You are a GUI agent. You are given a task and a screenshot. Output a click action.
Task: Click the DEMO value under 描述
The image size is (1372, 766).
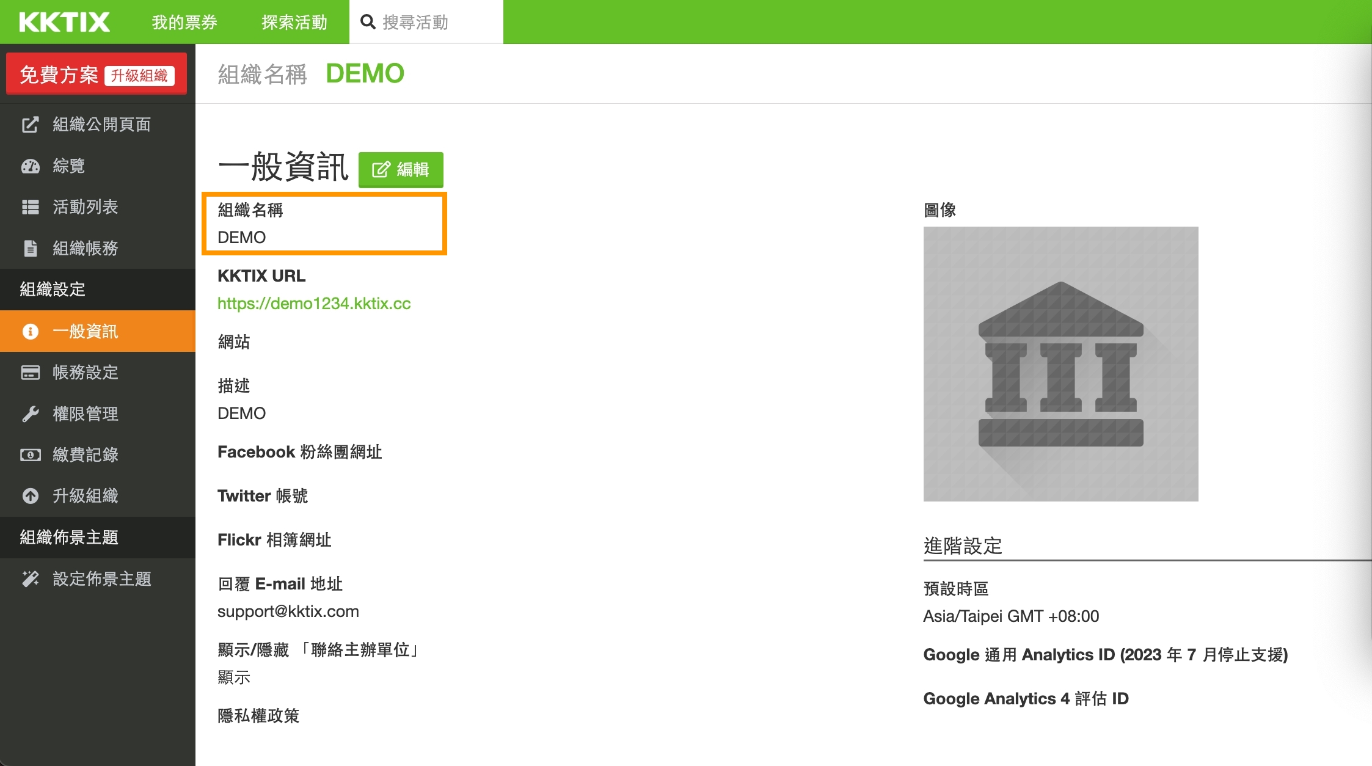(x=241, y=414)
